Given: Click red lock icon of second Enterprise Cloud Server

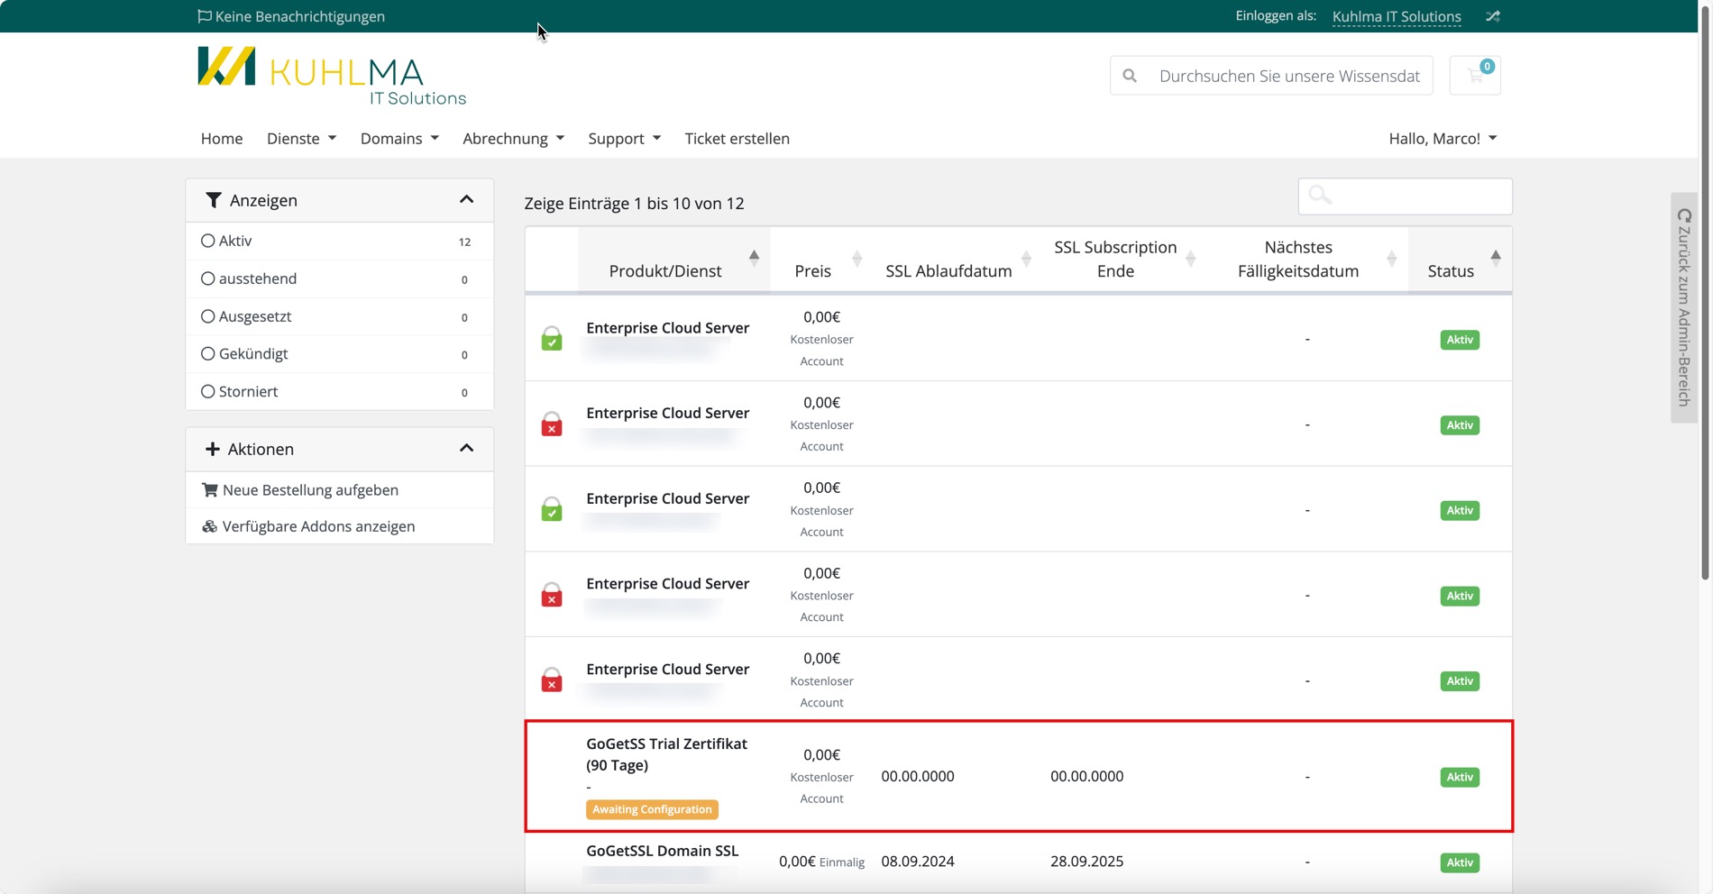Looking at the screenshot, I should (x=552, y=424).
